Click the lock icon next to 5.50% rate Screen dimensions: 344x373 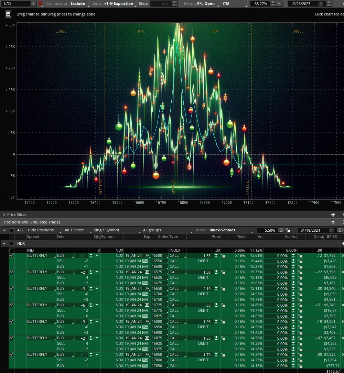coord(288,230)
